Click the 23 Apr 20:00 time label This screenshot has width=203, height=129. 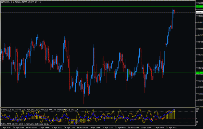[172, 128]
